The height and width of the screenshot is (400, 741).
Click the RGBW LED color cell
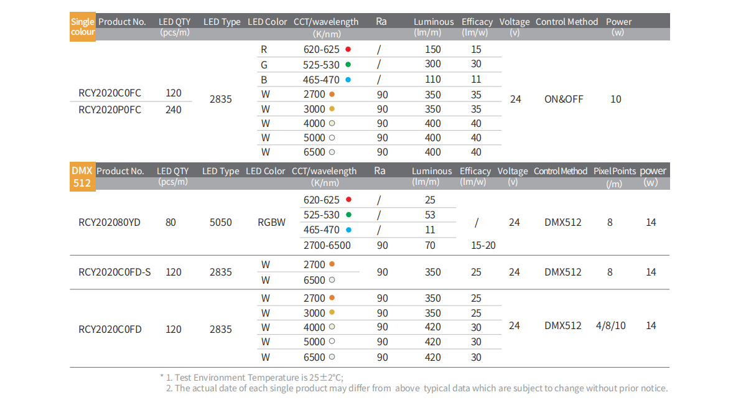[271, 222]
